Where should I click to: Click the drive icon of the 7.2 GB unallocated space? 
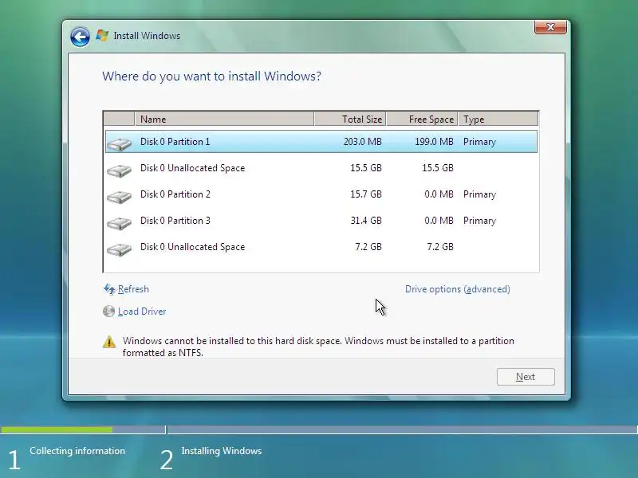pyautogui.click(x=119, y=249)
